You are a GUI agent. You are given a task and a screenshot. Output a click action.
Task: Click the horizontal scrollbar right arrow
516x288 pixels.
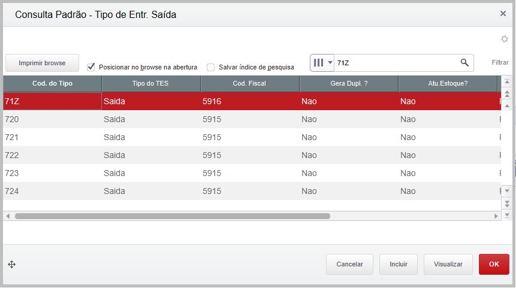coord(496,216)
